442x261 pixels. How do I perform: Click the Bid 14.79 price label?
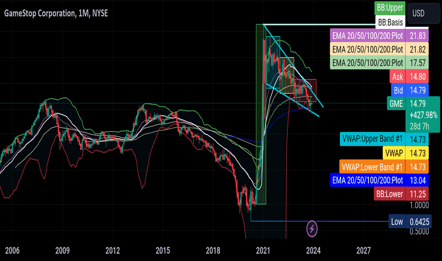[410, 90]
